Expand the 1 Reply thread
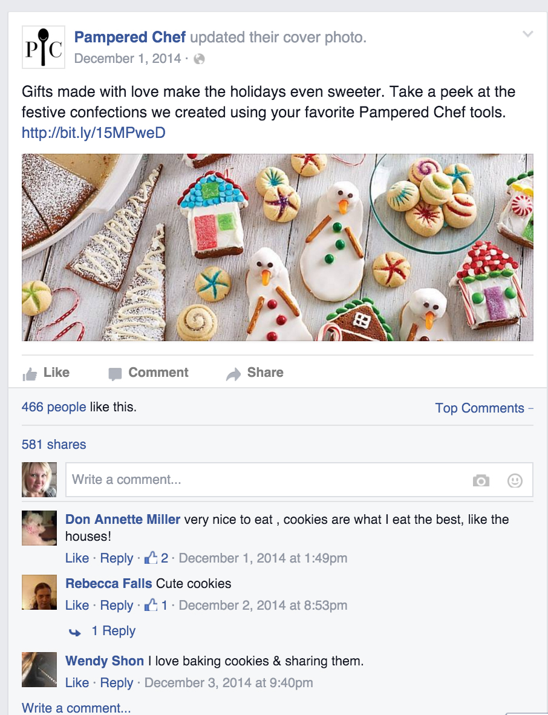548x715 pixels. (113, 631)
